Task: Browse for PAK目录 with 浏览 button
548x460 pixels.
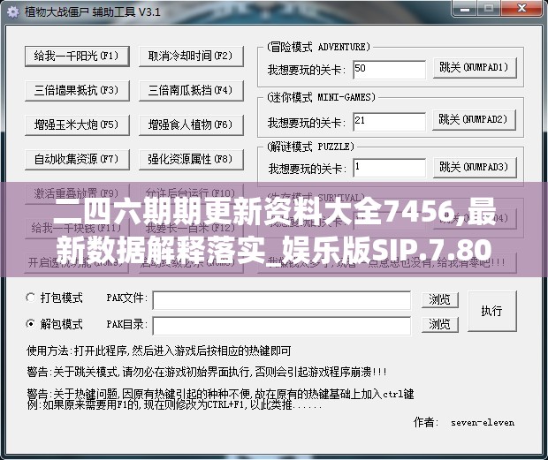Action: pyautogui.click(x=439, y=325)
